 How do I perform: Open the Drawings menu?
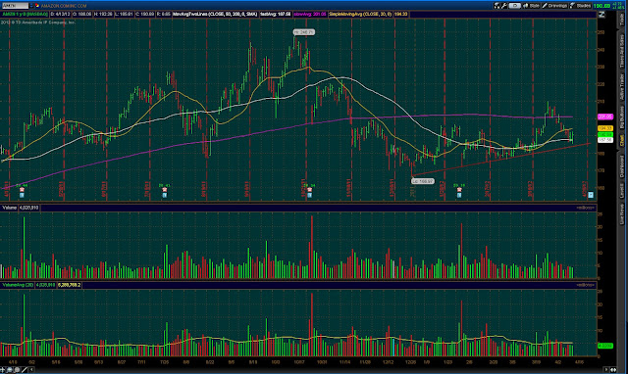(554, 6)
